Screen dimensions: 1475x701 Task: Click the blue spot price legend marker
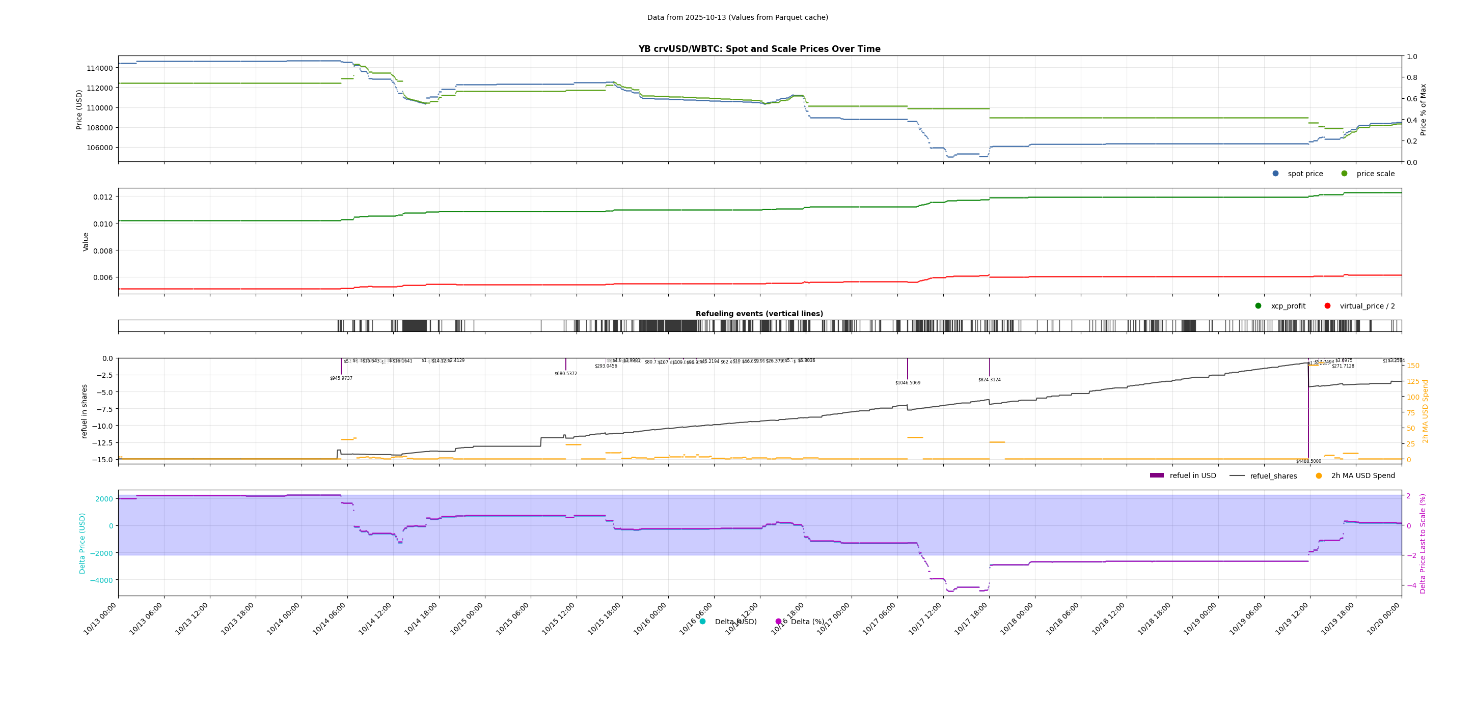[x=1275, y=174]
